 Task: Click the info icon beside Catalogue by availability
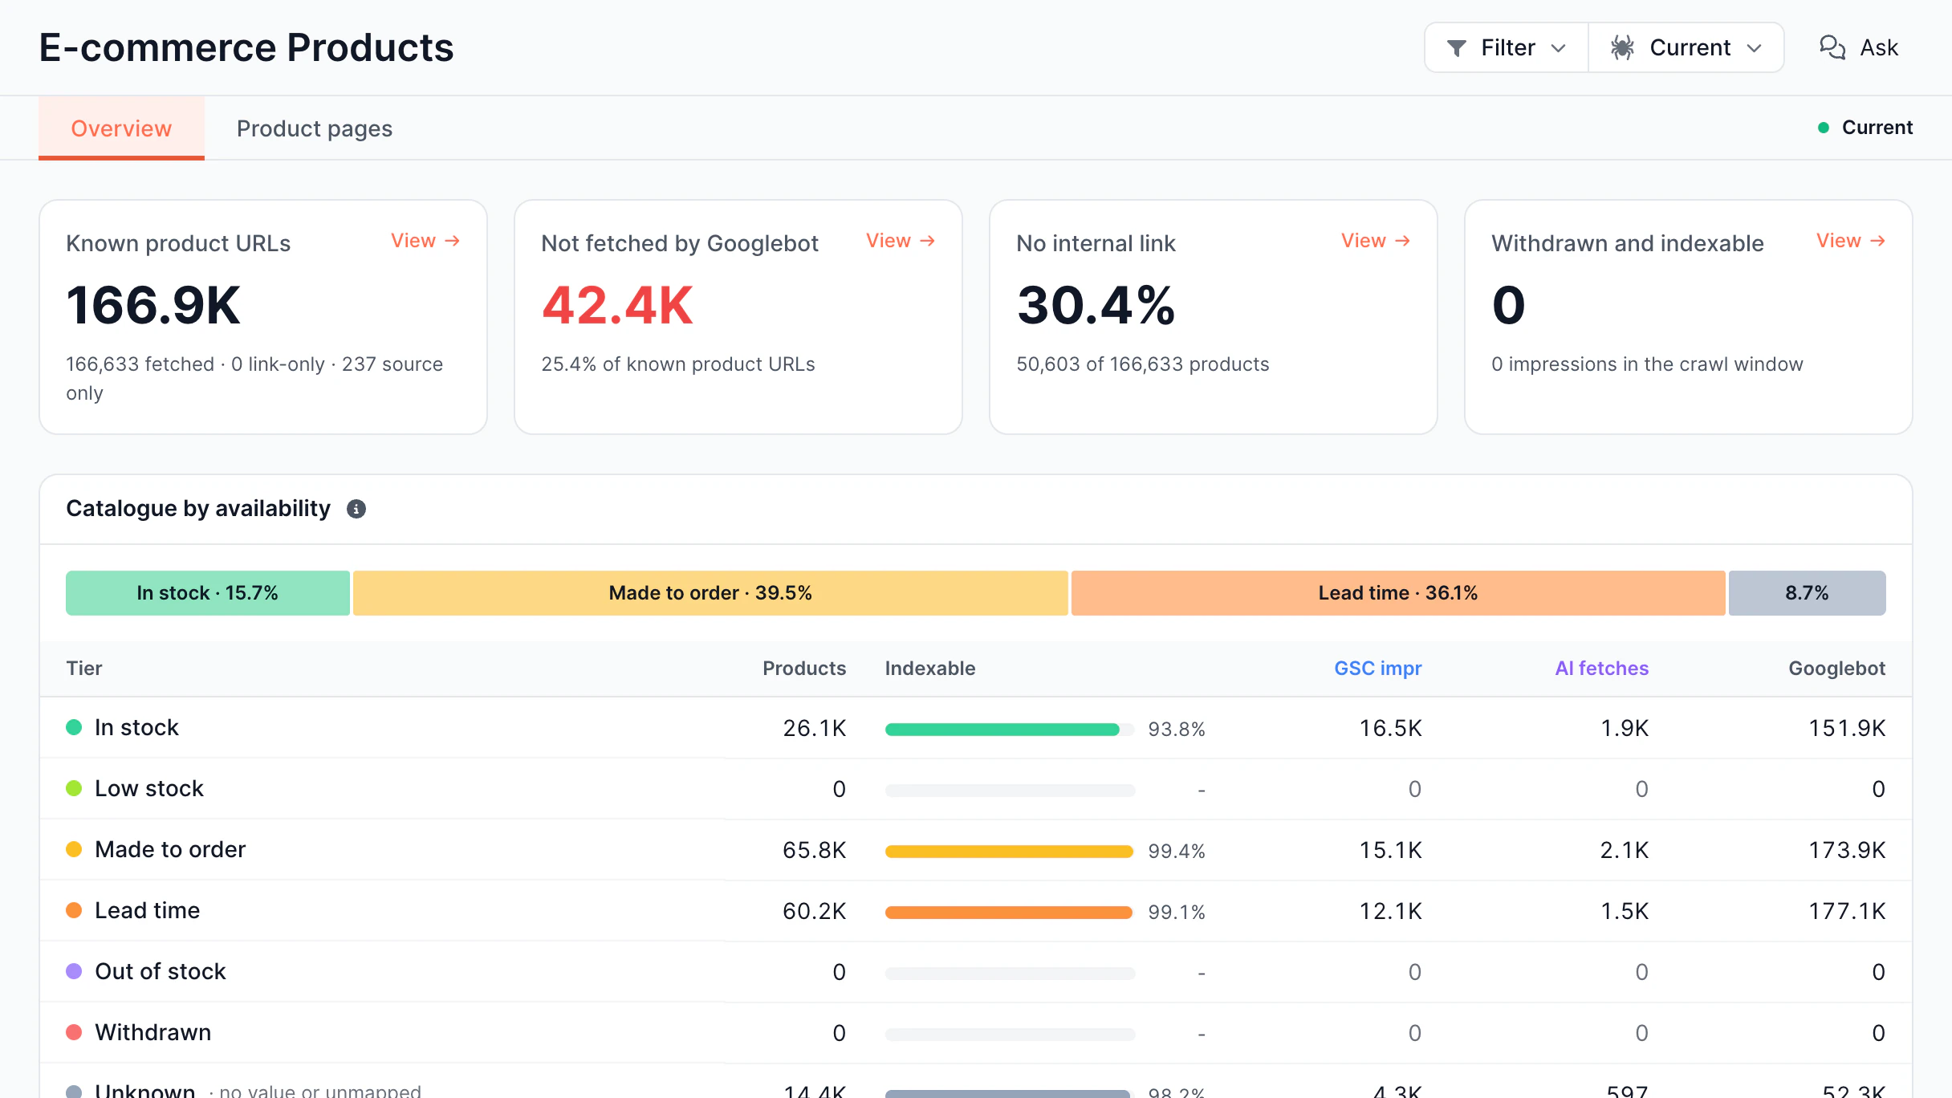click(356, 509)
